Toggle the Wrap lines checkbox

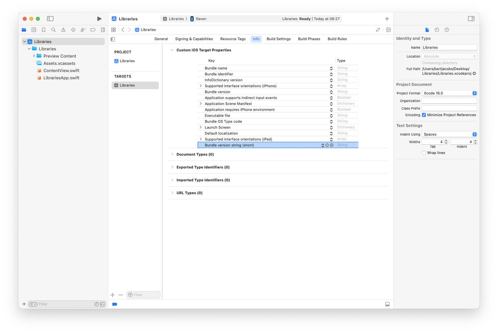click(424, 153)
